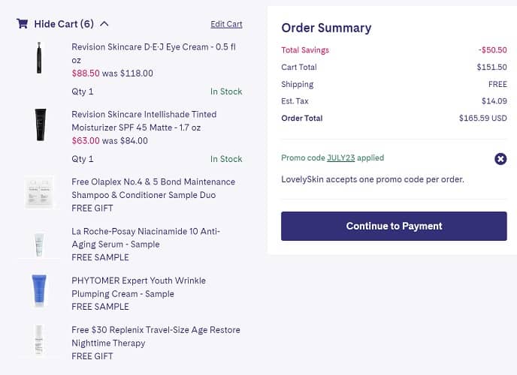This screenshot has width=517, height=375.
Task: Select Olaplex No.4 & 5 sample title
Action: (x=153, y=188)
